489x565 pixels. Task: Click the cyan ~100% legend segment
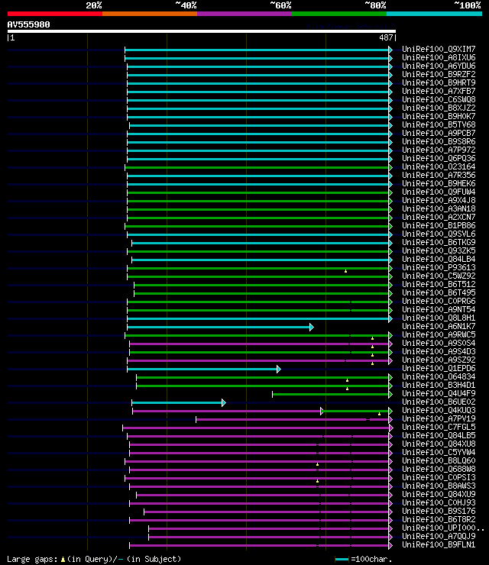coord(434,14)
